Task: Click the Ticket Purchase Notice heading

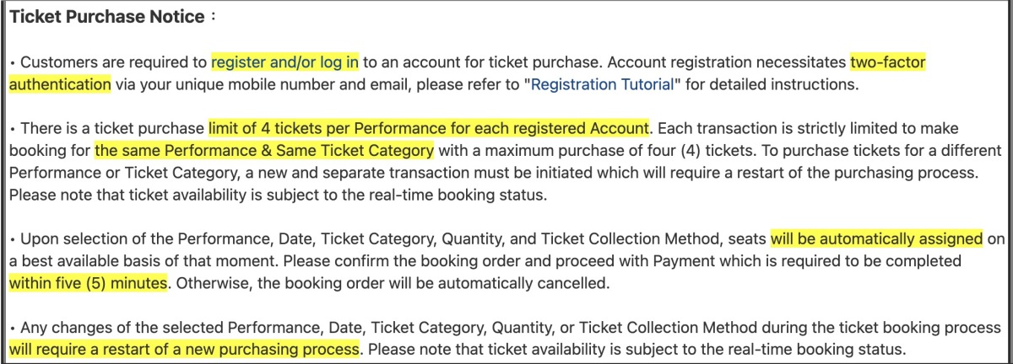Action: (x=107, y=17)
